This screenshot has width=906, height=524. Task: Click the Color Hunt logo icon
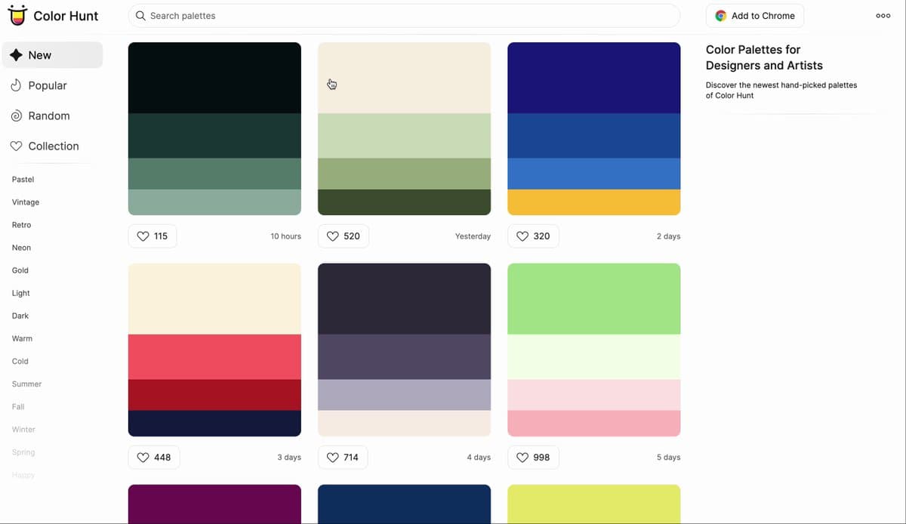pyautogui.click(x=17, y=15)
